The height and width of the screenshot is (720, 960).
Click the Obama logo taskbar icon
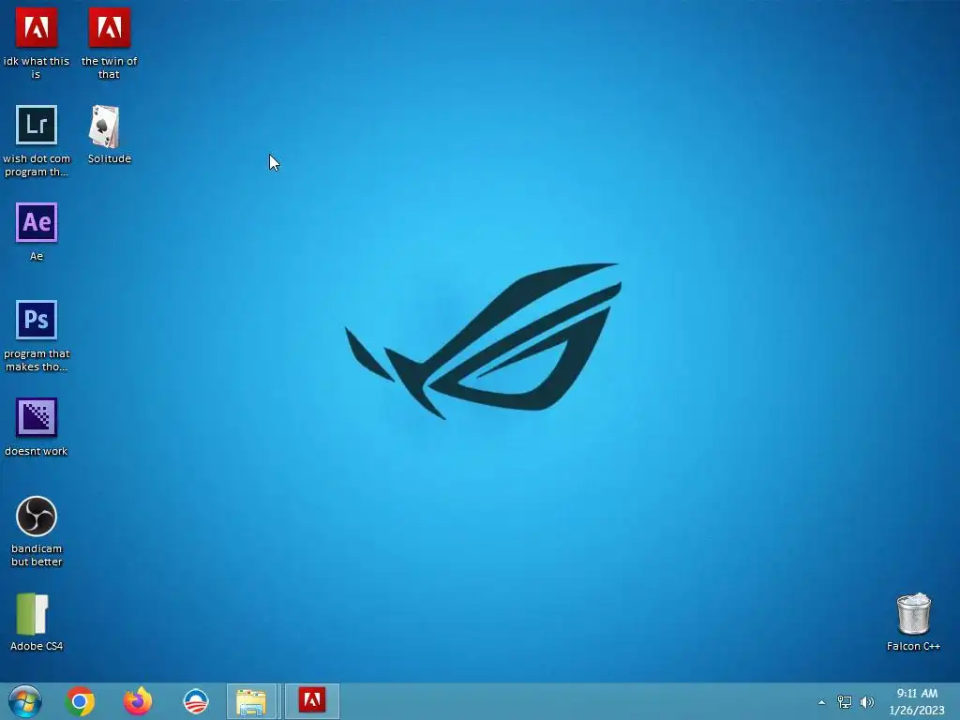196,701
